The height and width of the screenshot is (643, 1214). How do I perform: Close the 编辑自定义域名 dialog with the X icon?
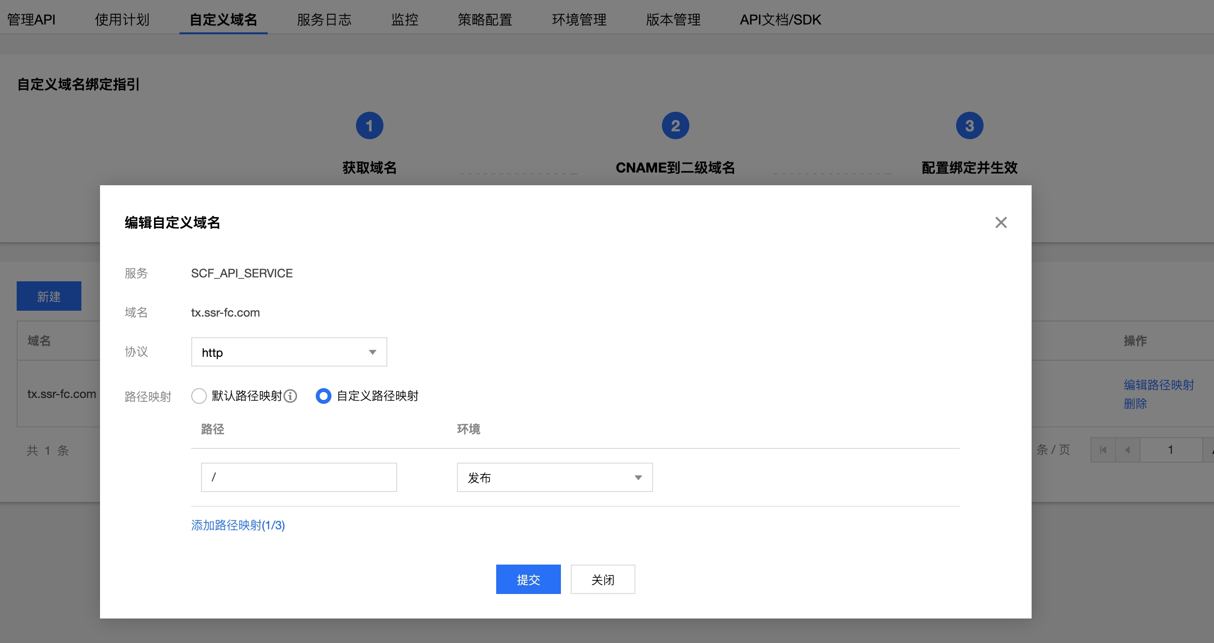pos(1001,223)
